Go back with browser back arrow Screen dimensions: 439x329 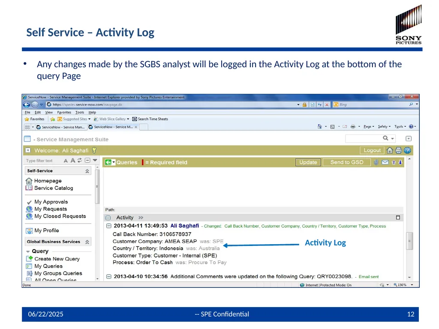(27, 105)
